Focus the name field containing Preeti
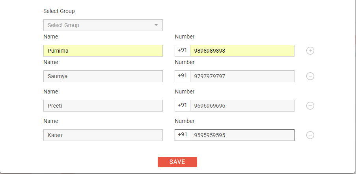The width and height of the screenshot is (356, 174). click(103, 106)
